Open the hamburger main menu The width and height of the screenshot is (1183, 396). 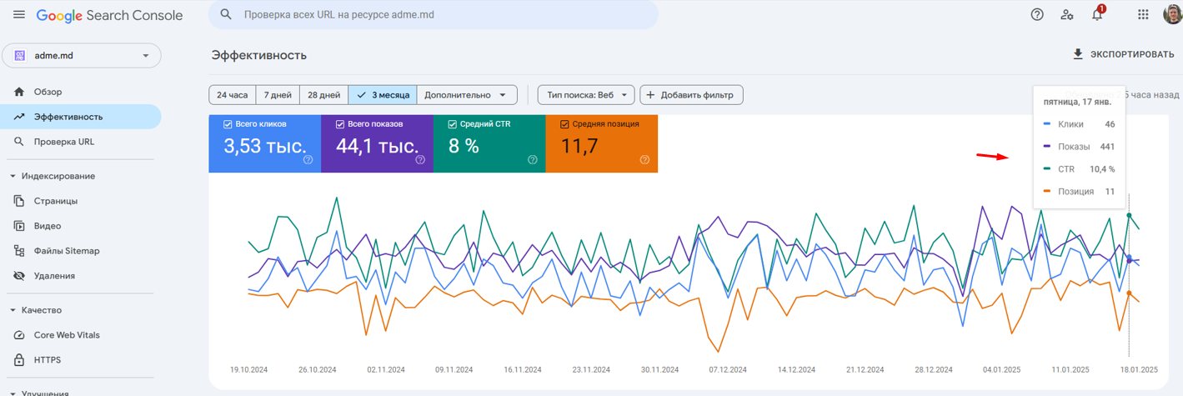tap(19, 15)
